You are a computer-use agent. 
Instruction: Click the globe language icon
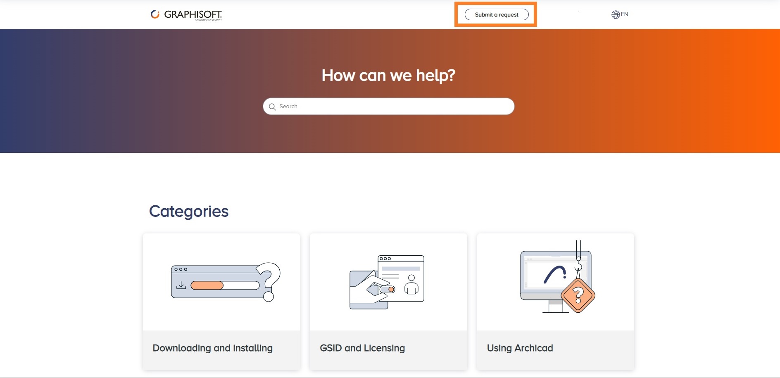point(616,14)
